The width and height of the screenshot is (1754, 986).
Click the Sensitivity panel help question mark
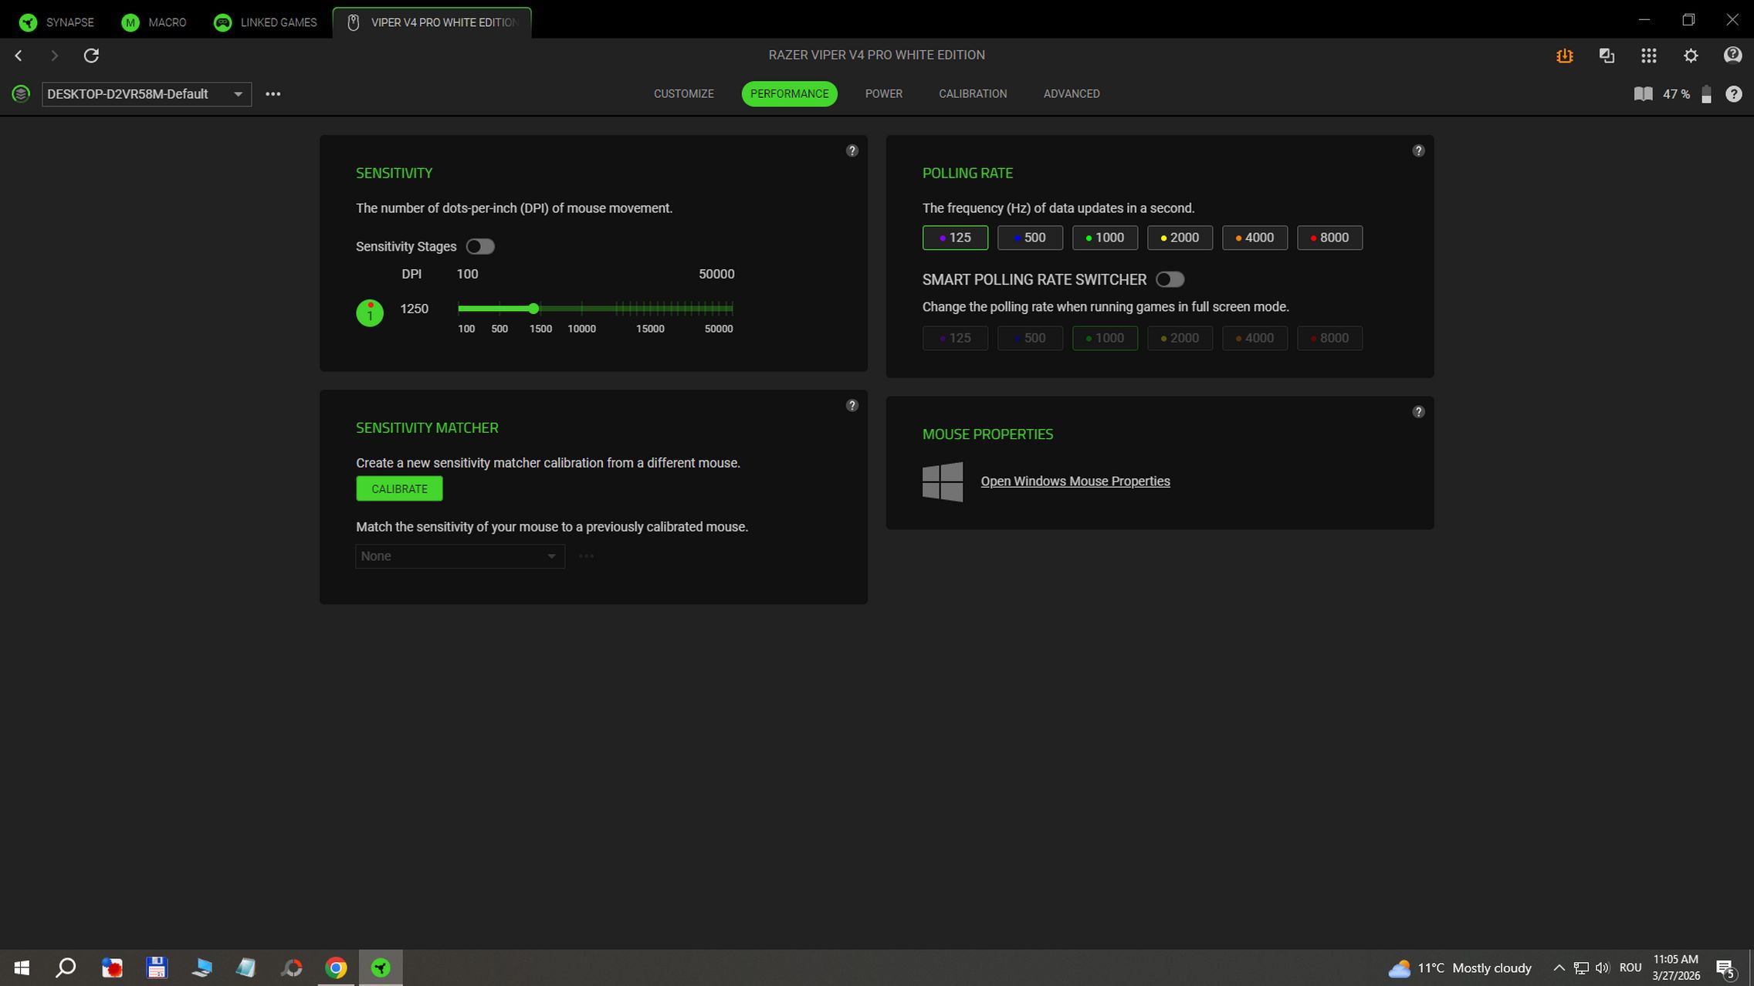click(x=852, y=150)
